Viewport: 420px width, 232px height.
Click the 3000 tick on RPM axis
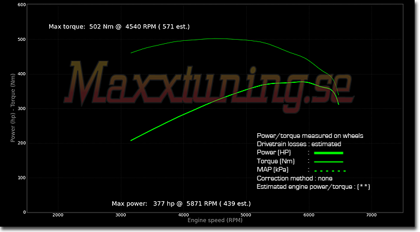tap(120, 215)
